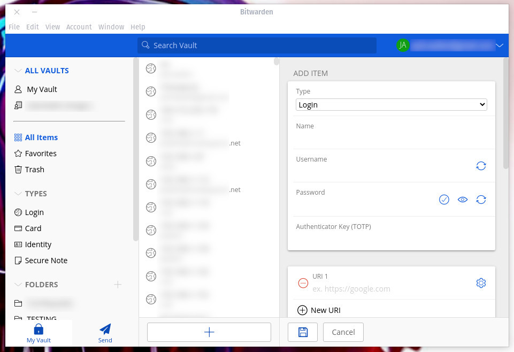
Task: Open the Account menu
Action: pyautogui.click(x=79, y=27)
